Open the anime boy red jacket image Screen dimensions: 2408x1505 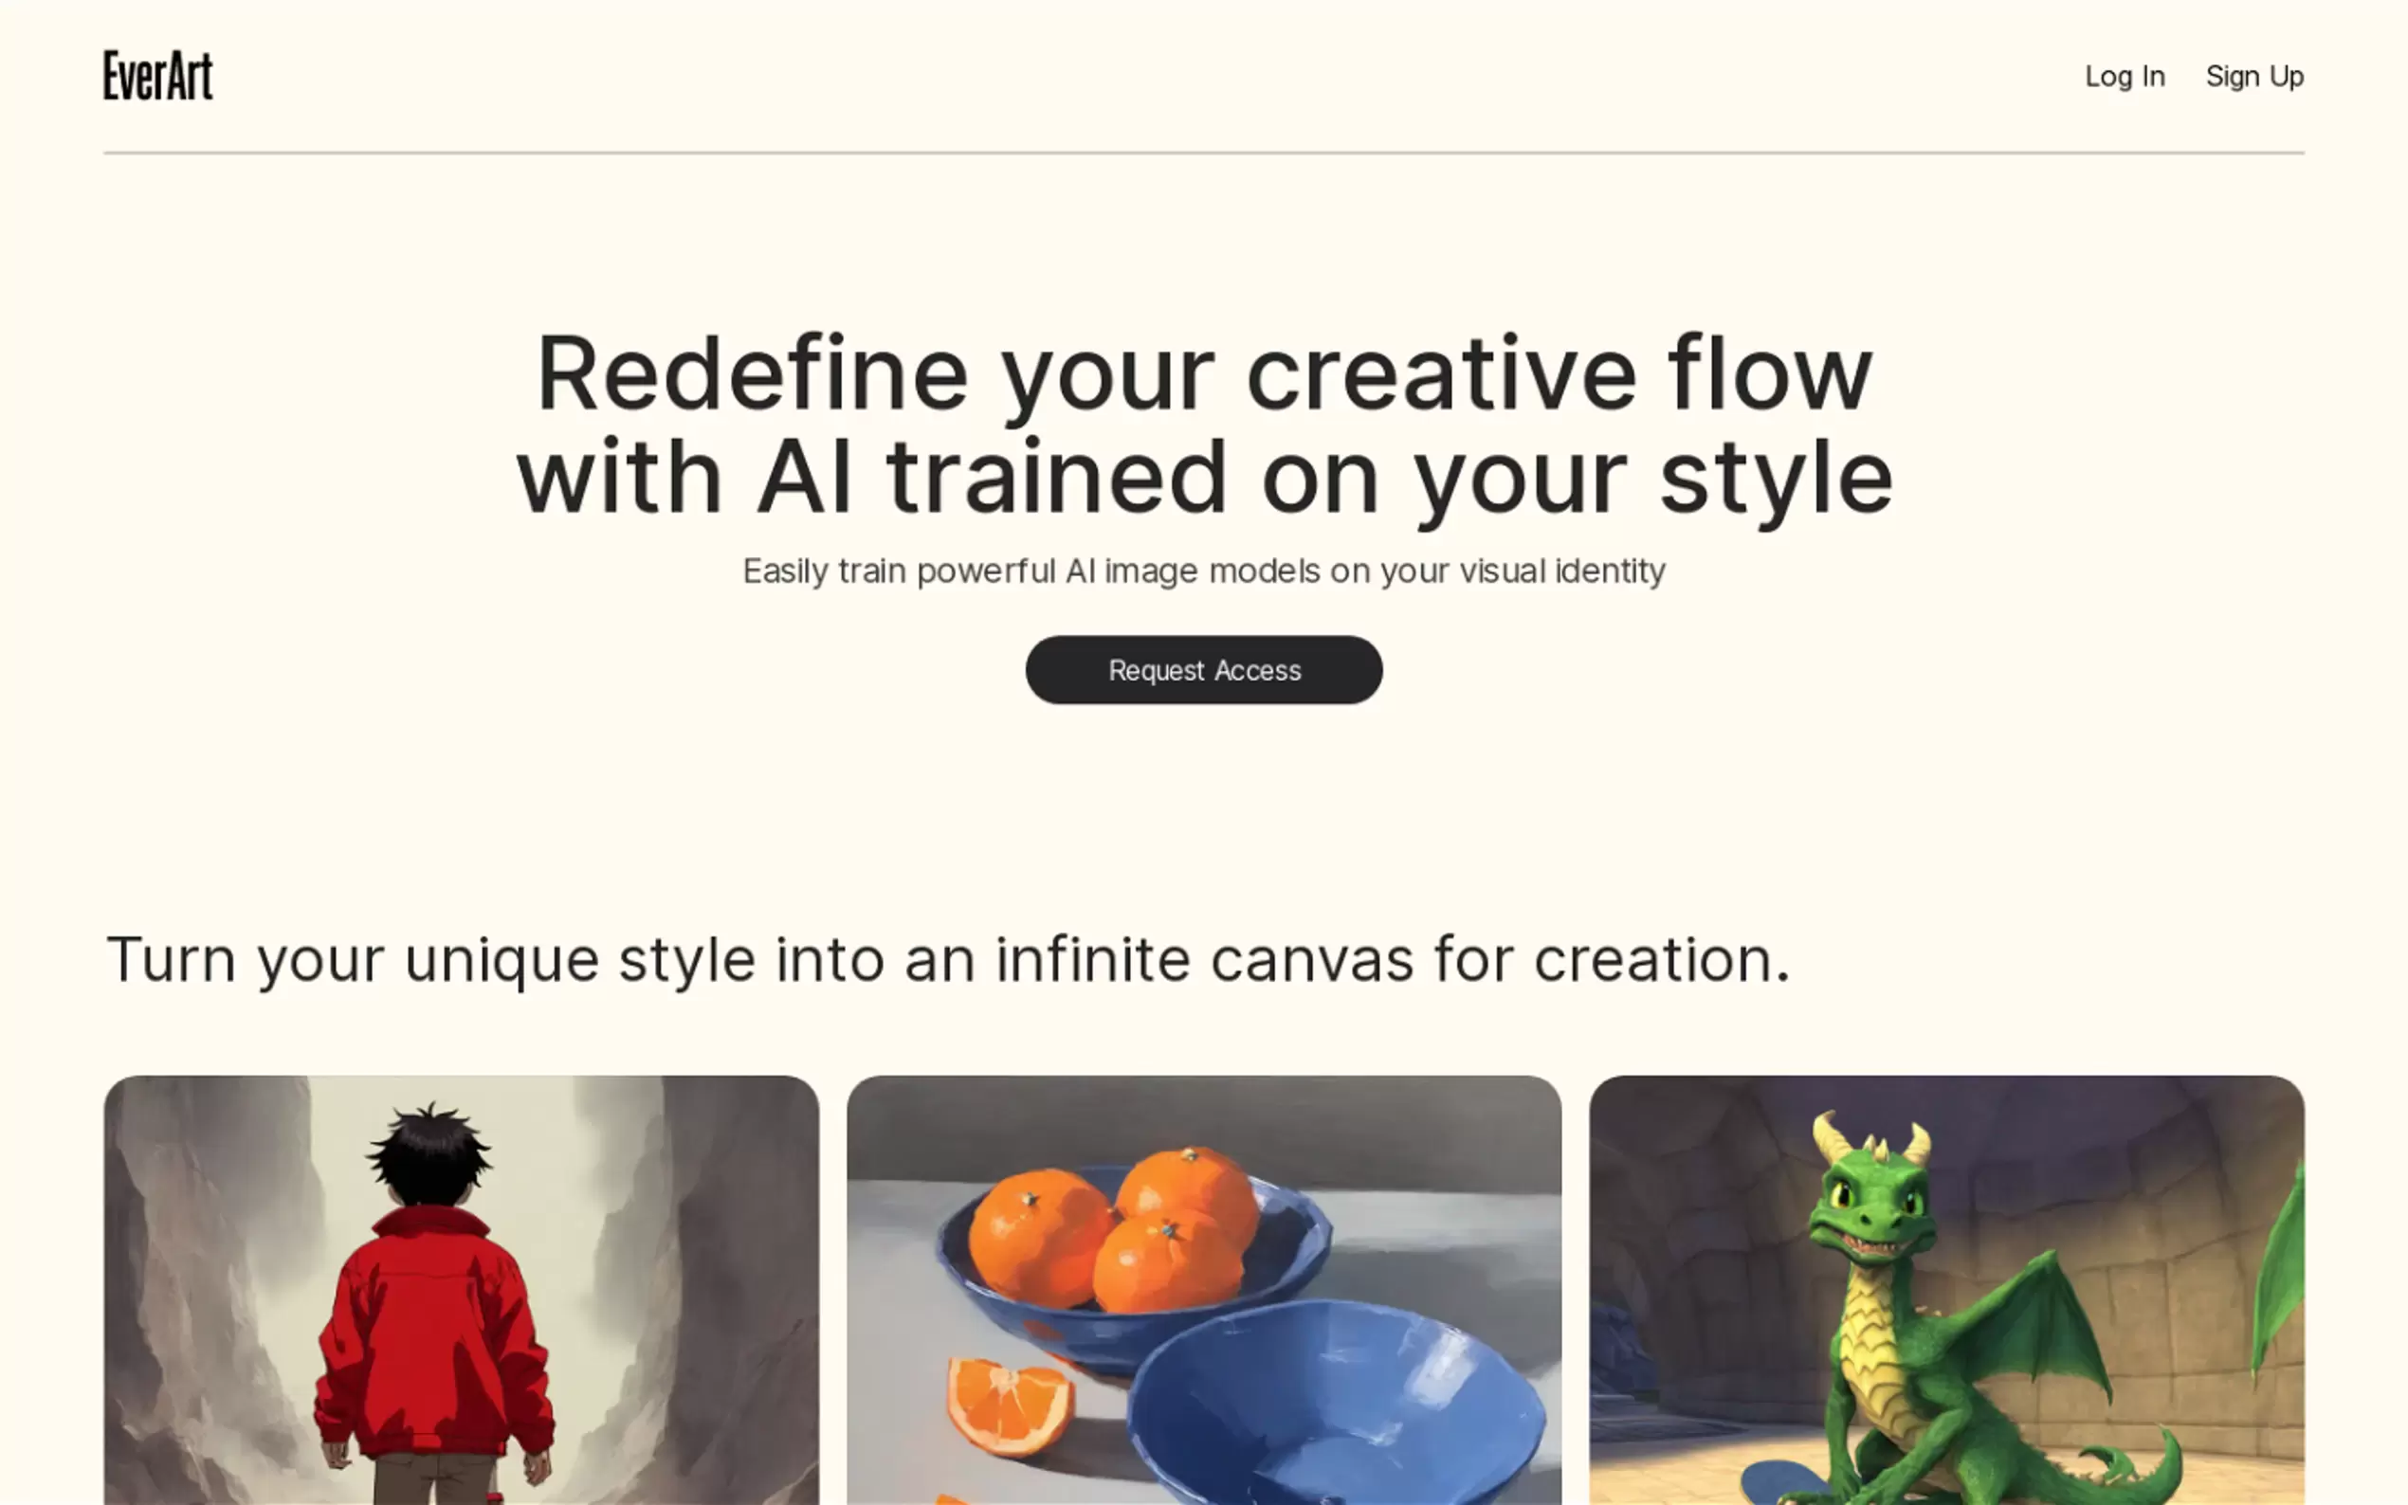(x=462, y=1290)
